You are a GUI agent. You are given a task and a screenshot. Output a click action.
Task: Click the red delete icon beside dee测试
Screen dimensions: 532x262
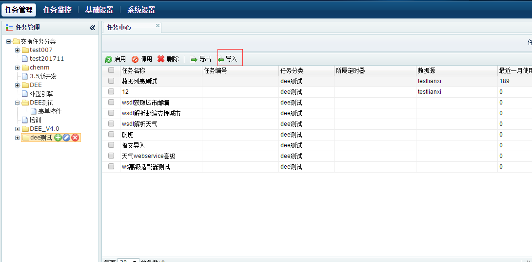point(75,138)
